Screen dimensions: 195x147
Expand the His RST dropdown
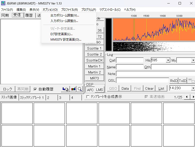(x=168, y=60)
